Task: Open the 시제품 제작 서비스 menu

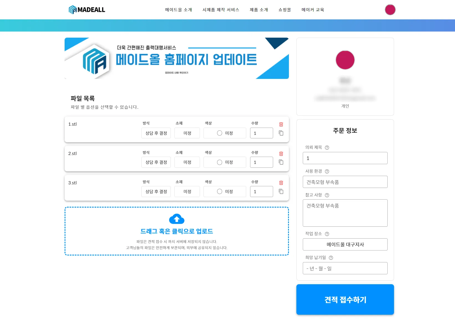Action: (221, 10)
